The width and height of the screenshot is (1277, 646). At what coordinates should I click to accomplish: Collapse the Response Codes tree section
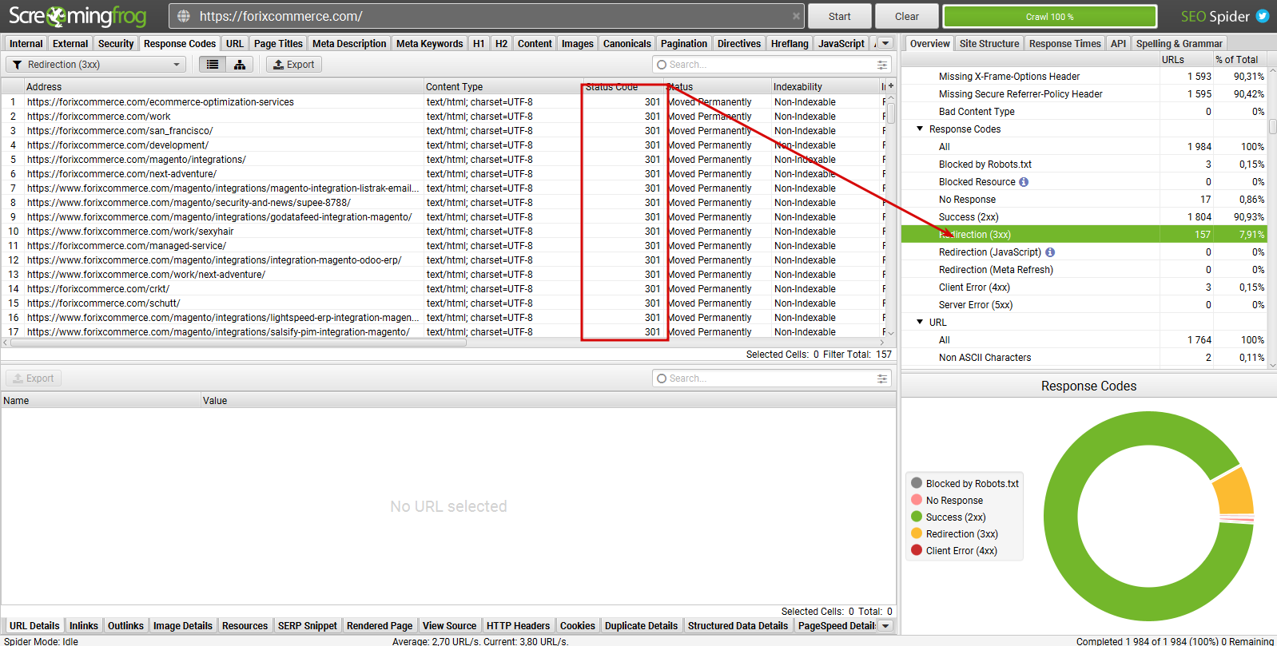pyautogui.click(x=920, y=129)
